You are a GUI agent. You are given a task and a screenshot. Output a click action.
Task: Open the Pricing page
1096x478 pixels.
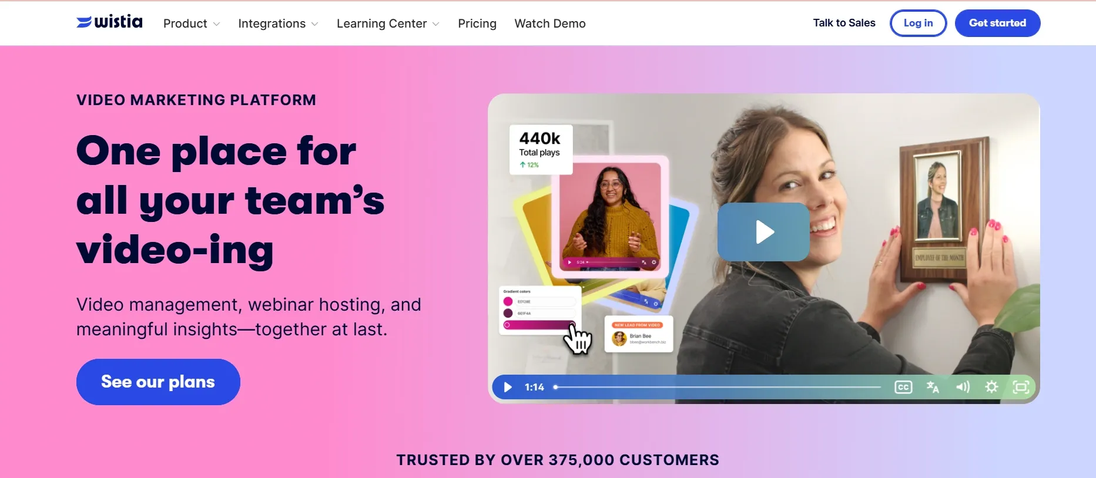pyautogui.click(x=477, y=23)
